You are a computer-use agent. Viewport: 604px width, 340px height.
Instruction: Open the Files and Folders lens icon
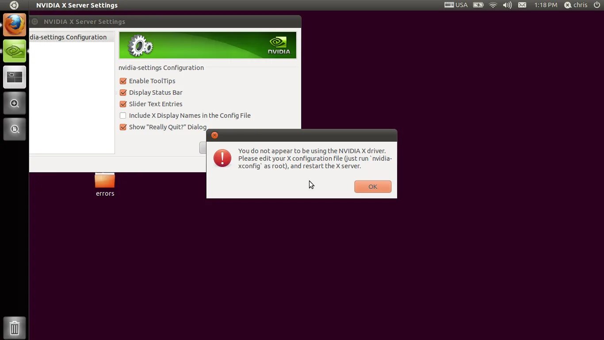pyautogui.click(x=15, y=129)
